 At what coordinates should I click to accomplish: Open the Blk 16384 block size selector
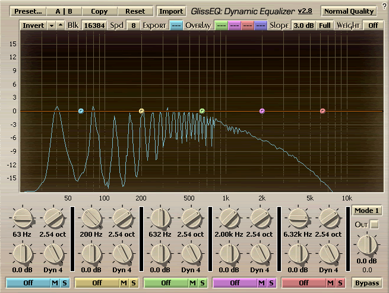(94, 26)
